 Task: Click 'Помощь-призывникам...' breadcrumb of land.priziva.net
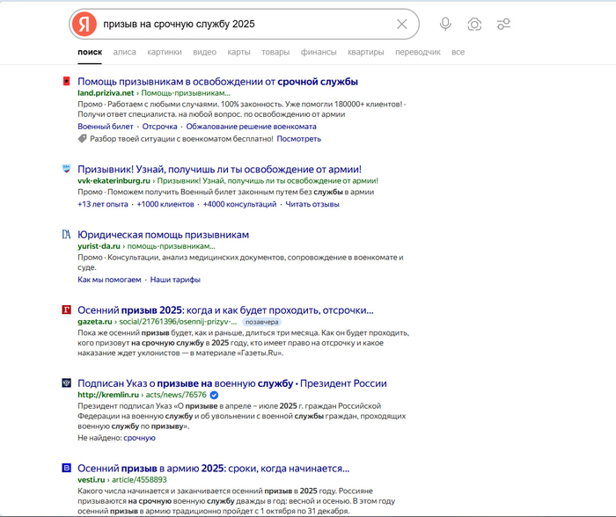[x=186, y=93]
